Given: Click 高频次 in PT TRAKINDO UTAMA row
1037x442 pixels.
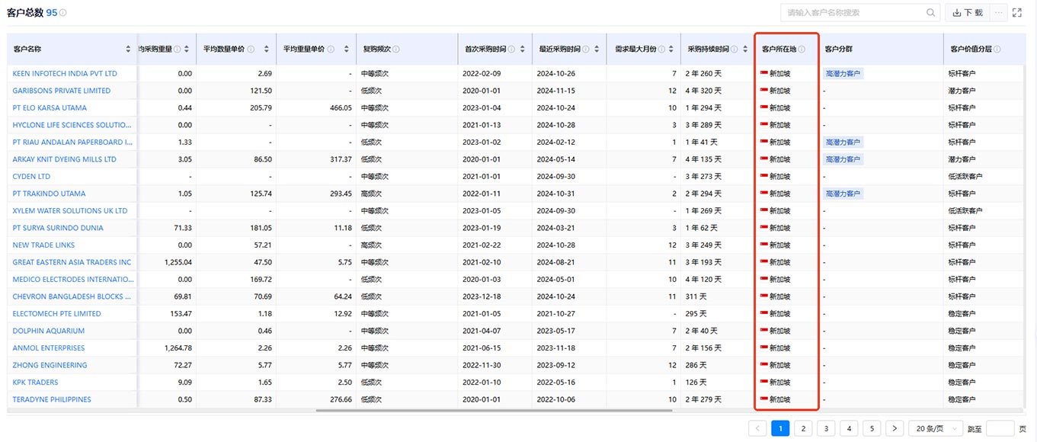Looking at the screenshot, I should [372, 194].
